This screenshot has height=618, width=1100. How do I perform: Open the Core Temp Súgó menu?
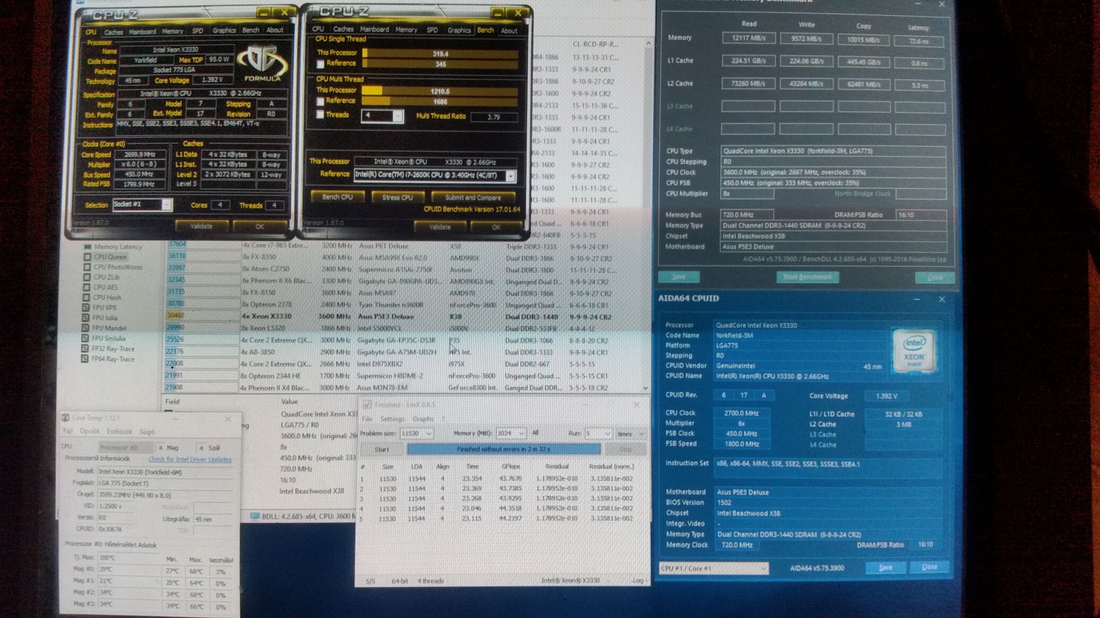147,432
